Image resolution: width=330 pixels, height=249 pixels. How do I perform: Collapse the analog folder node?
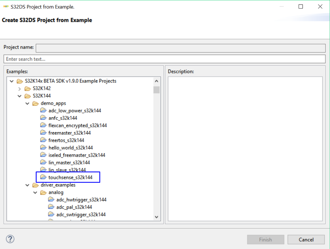tap(35, 192)
